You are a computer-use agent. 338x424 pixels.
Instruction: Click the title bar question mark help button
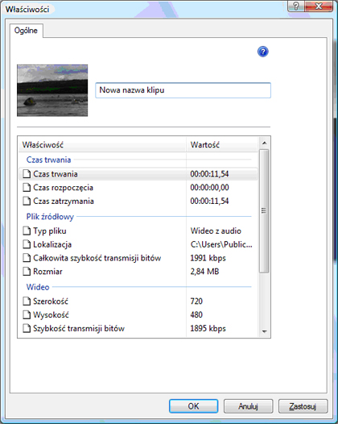296,6
